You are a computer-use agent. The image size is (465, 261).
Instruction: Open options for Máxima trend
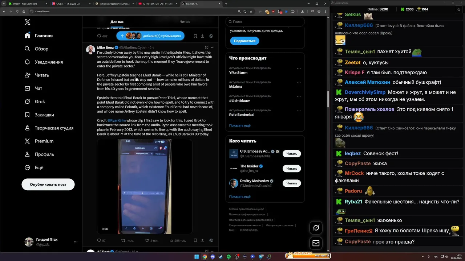299,82
